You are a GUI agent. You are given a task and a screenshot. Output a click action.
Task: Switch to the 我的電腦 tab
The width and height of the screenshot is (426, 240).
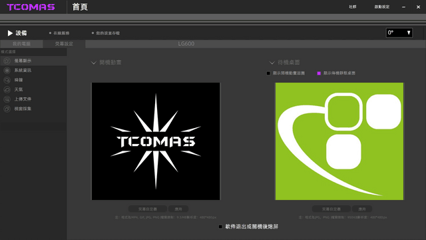21,44
